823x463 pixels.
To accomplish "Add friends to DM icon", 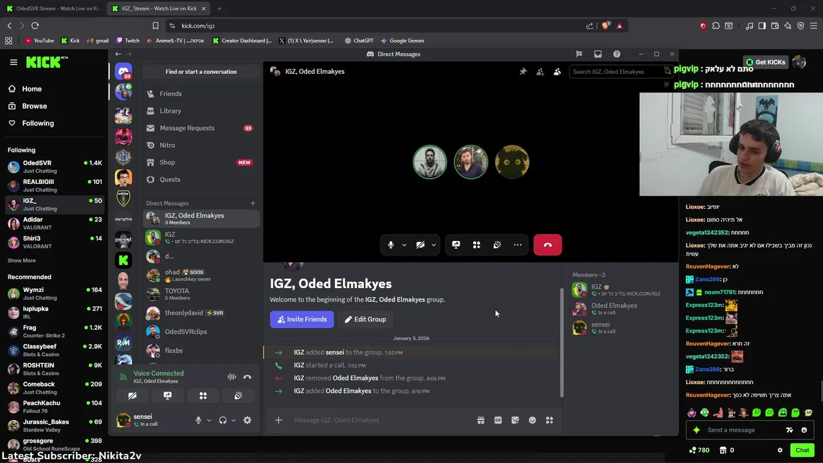I will pyautogui.click(x=540, y=71).
